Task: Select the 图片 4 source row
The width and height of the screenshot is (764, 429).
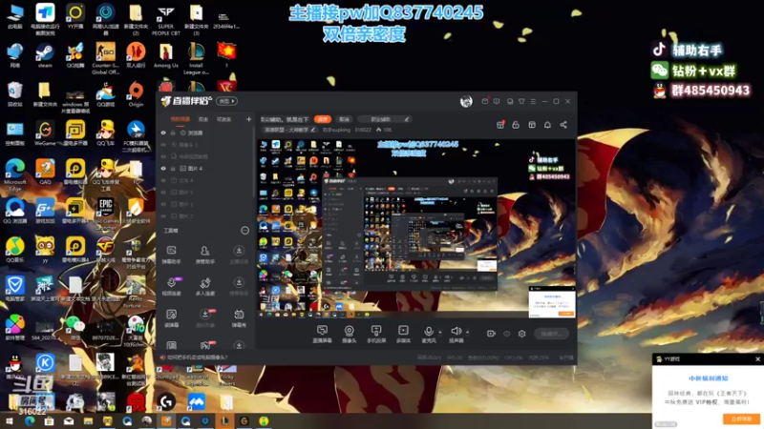Action: coord(205,169)
